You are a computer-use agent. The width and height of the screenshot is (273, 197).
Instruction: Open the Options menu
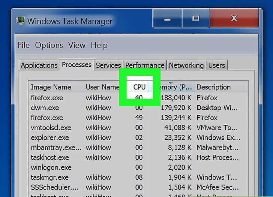49,45
